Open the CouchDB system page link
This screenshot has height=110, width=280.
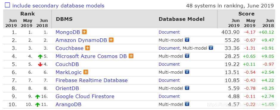[67, 64]
